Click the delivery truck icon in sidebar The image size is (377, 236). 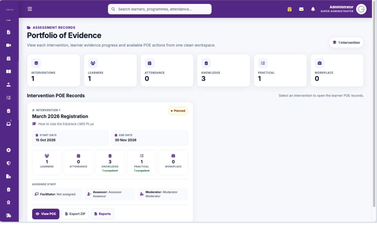[9, 216]
